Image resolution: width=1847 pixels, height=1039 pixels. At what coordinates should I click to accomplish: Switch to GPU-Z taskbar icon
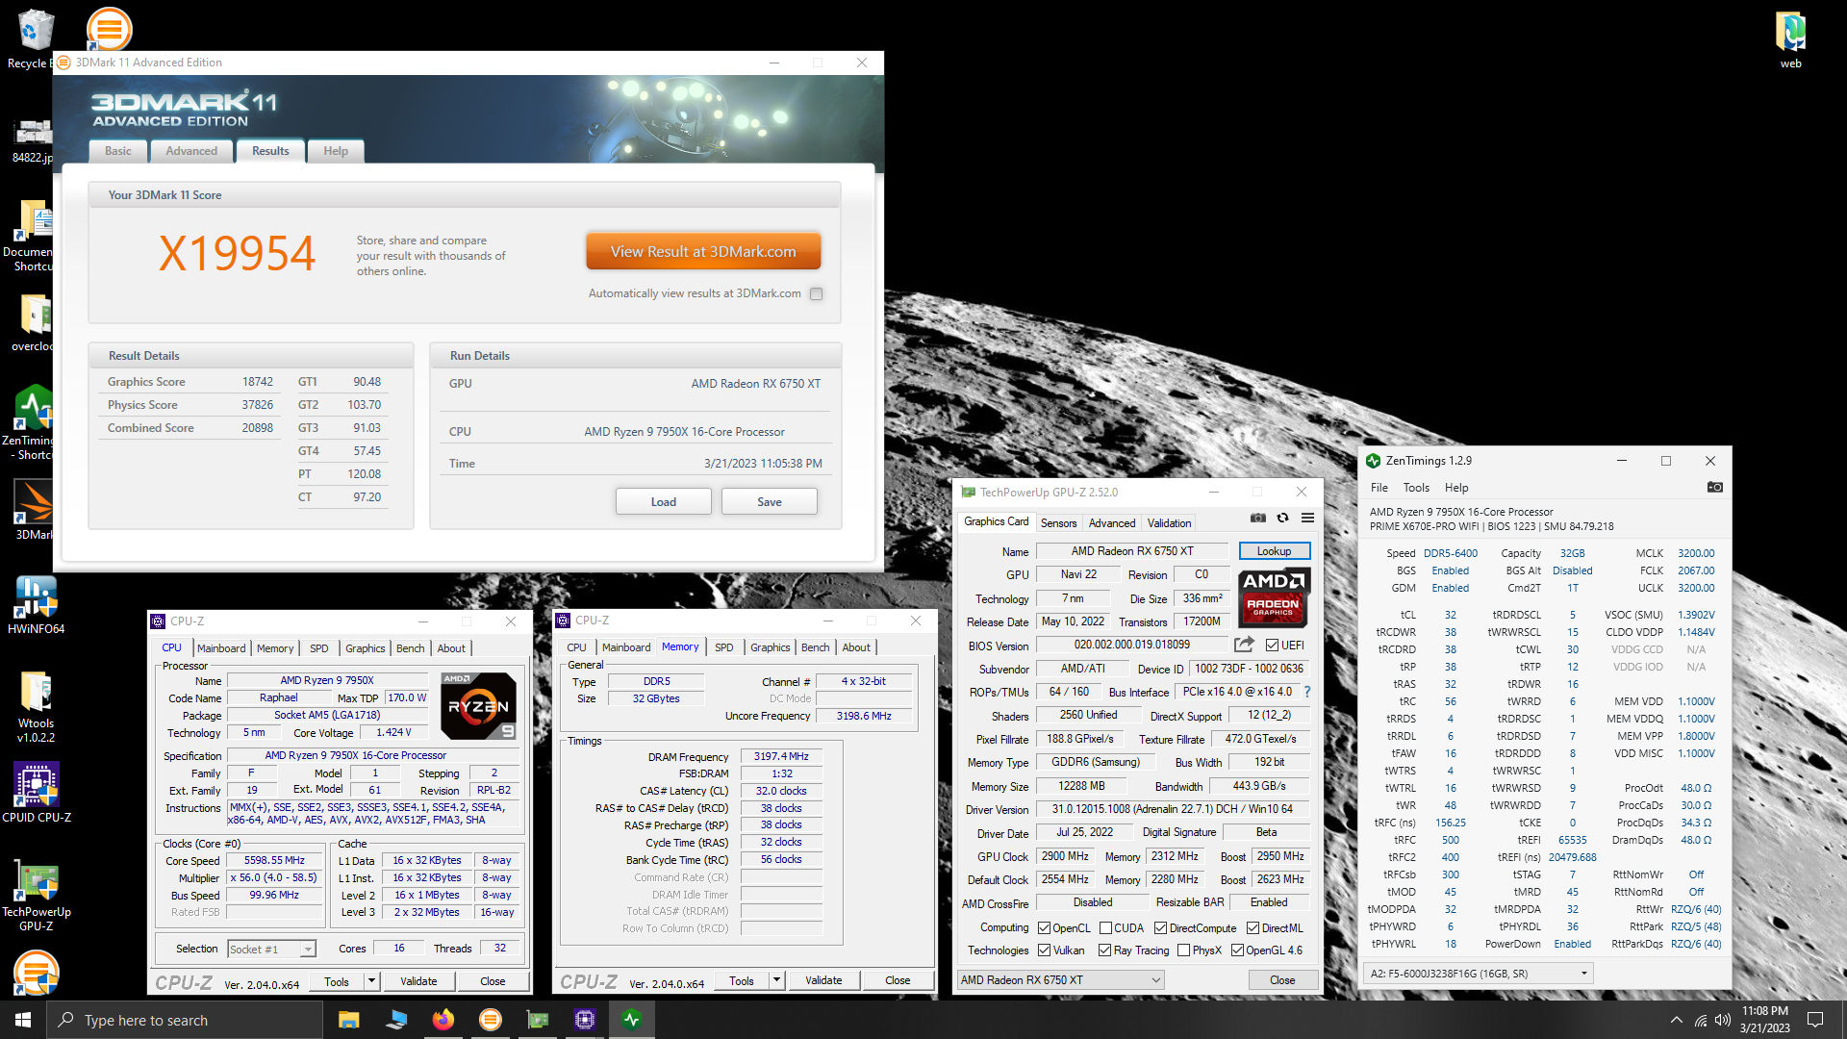[537, 1020]
